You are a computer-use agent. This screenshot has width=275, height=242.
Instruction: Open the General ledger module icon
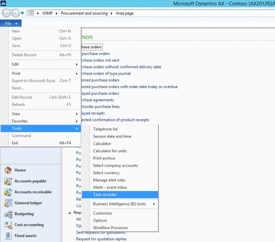(x=8, y=203)
